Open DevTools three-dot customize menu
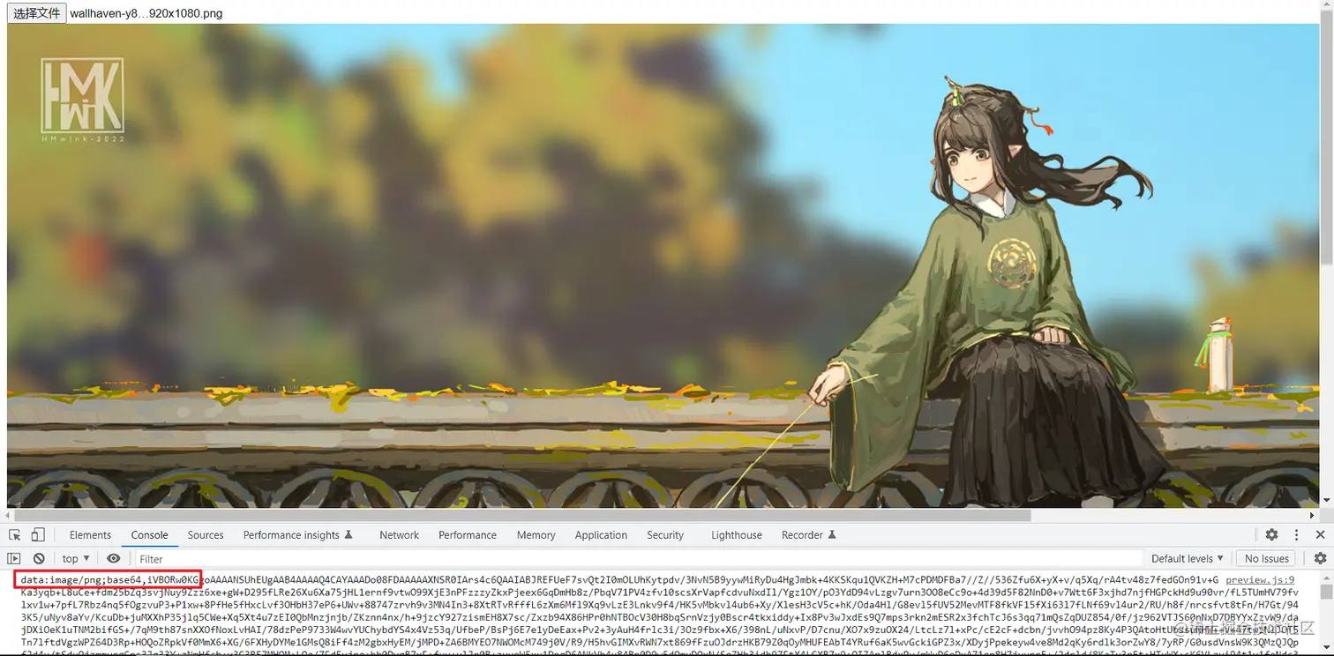Image resolution: width=1334 pixels, height=656 pixels. 1296,535
